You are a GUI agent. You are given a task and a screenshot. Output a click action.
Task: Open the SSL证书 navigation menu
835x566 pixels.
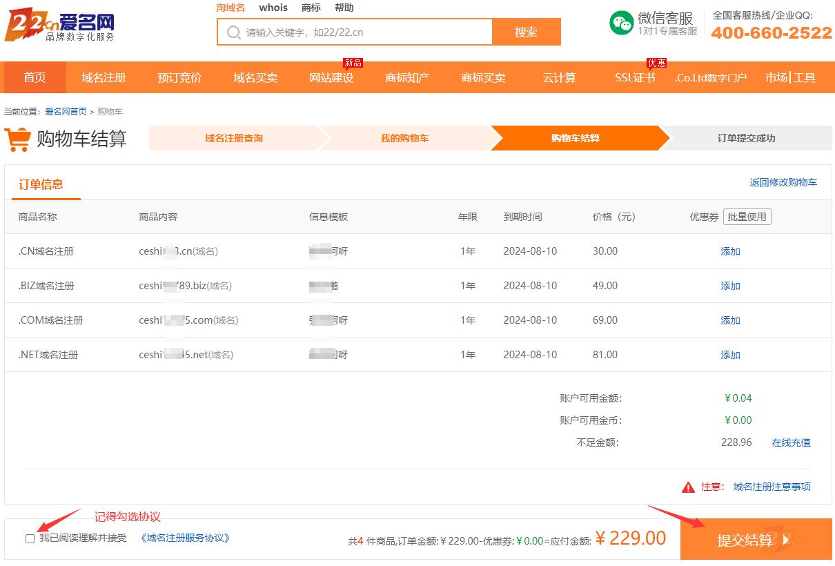coord(634,77)
